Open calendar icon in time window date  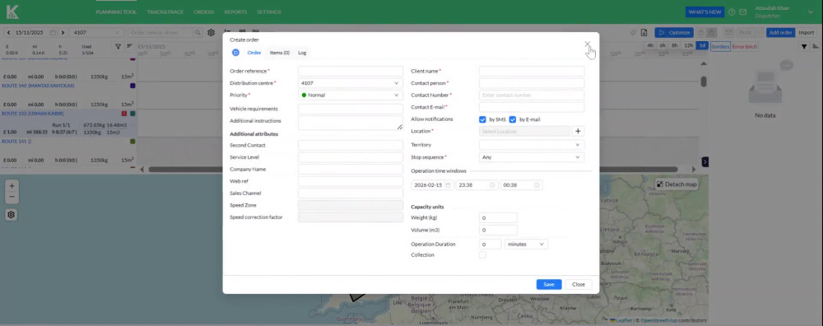pyautogui.click(x=448, y=185)
